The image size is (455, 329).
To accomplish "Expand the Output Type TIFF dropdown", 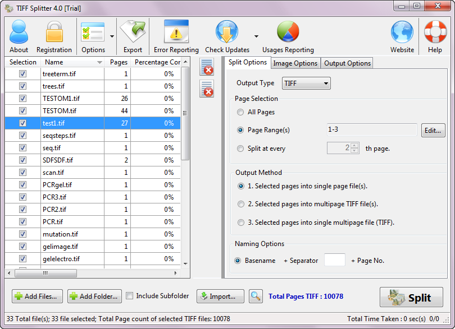I will (306, 84).
